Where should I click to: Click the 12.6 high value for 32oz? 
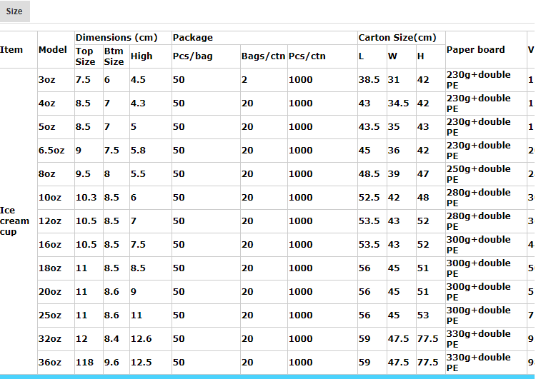tap(141, 339)
